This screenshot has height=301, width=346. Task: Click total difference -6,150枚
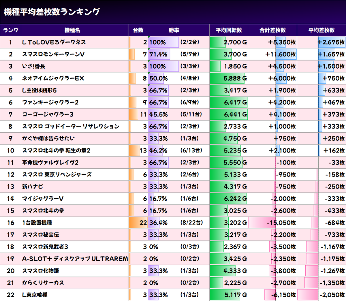point(284,295)
